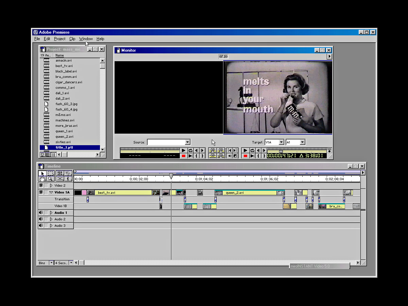Open the File menu
Viewport: 408px width, 306px height.
[37, 39]
